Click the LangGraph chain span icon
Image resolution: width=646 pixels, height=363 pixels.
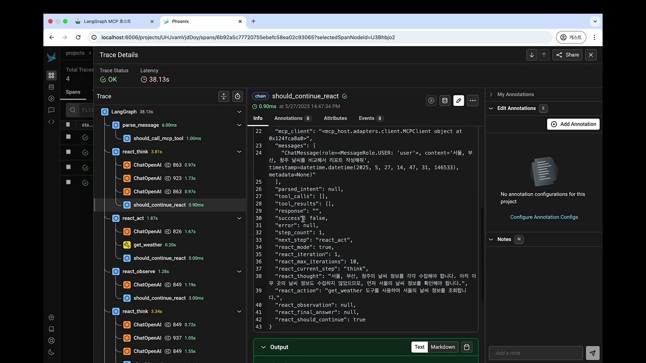tap(105, 112)
